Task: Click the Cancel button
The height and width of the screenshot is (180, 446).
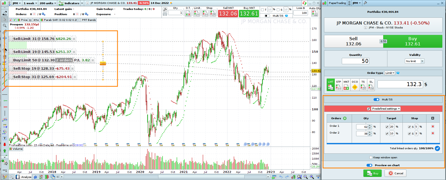Action: [396, 173]
